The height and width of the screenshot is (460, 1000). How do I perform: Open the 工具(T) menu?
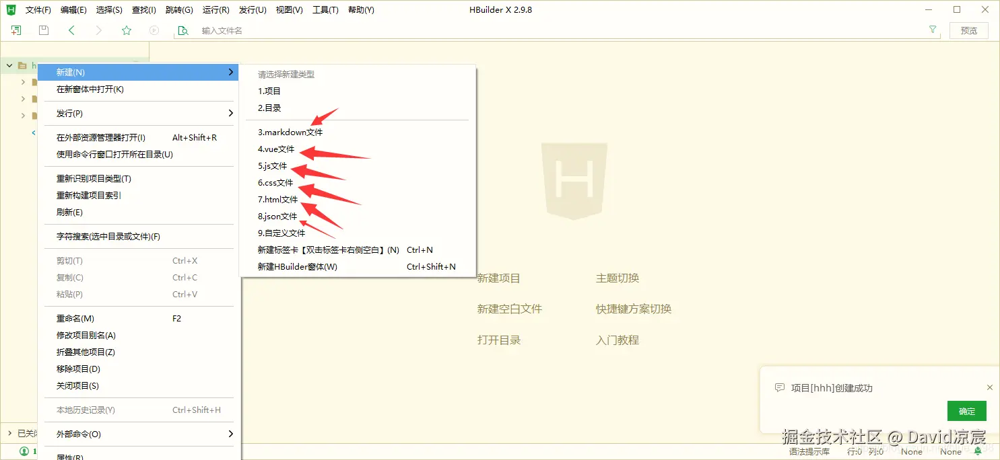325,9
